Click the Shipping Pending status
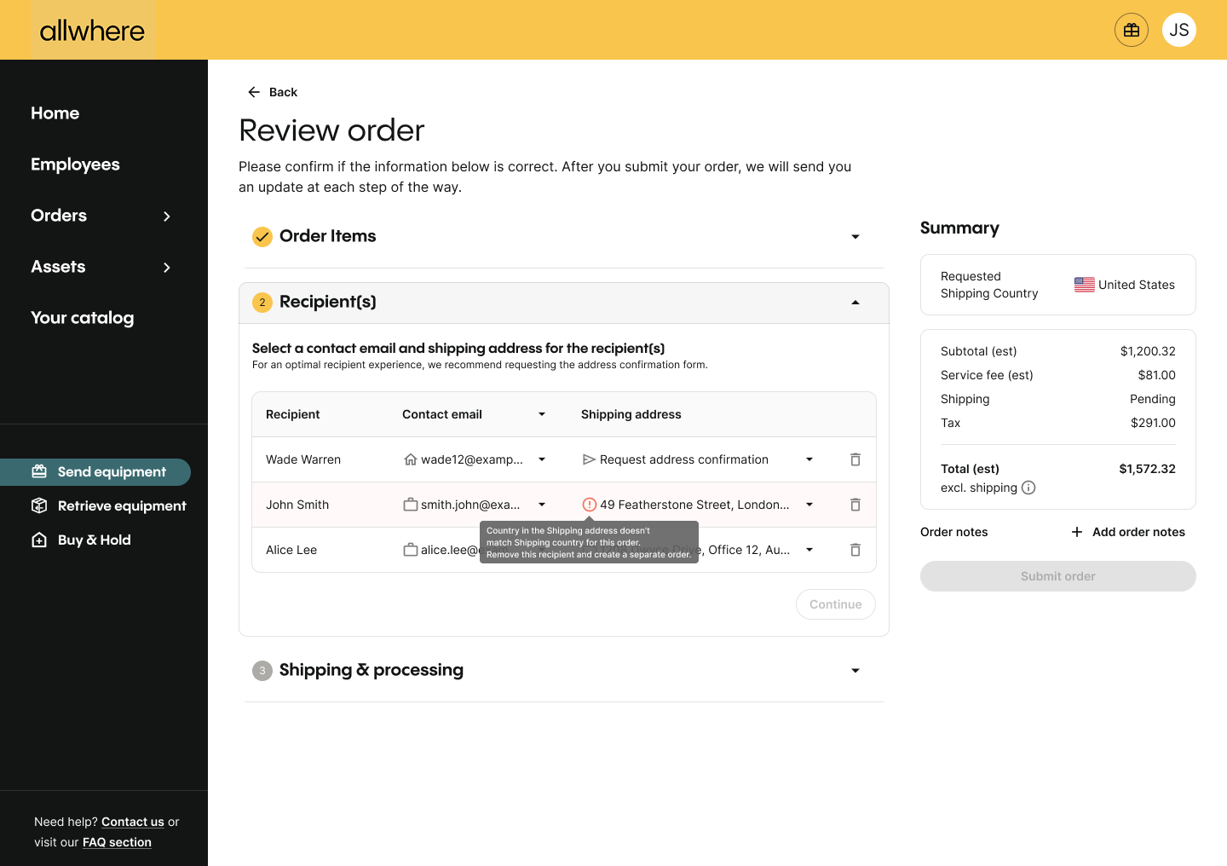Image resolution: width=1227 pixels, height=866 pixels. (1153, 399)
